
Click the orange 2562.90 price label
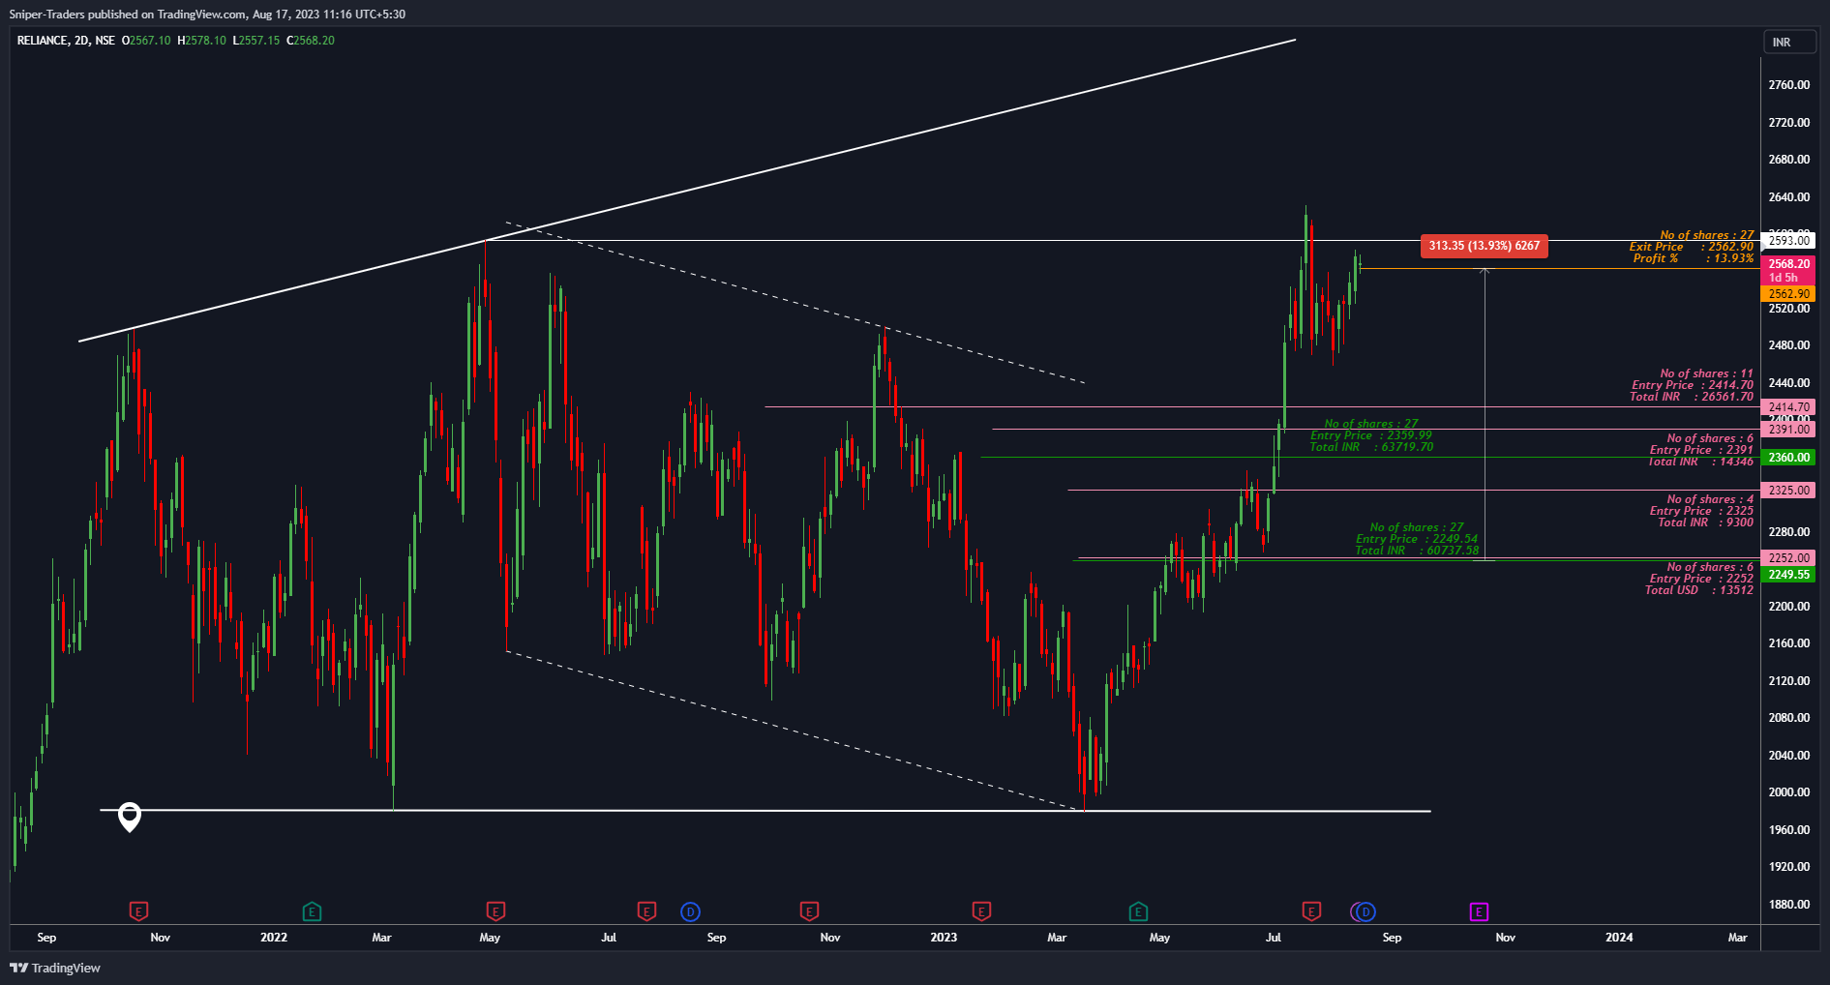point(1788,294)
